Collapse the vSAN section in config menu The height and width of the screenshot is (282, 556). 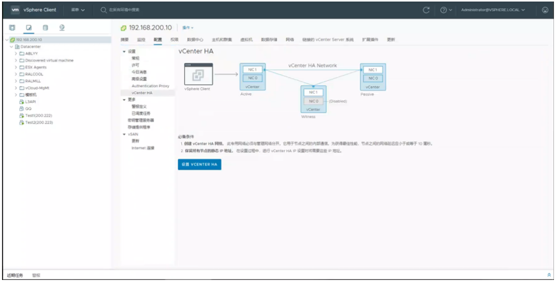click(x=124, y=135)
